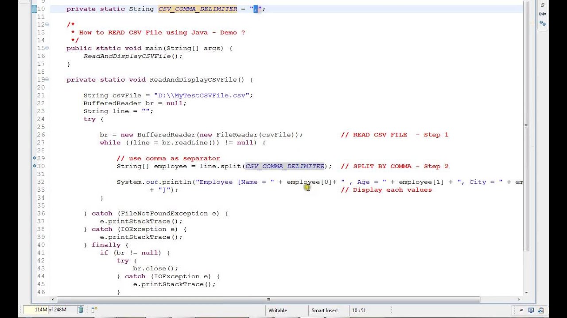The height and width of the screenshot is (318, 567).
Task: Click the comment 'SPLIT BY COMMA - Step 2'
Action: [394, 166]
